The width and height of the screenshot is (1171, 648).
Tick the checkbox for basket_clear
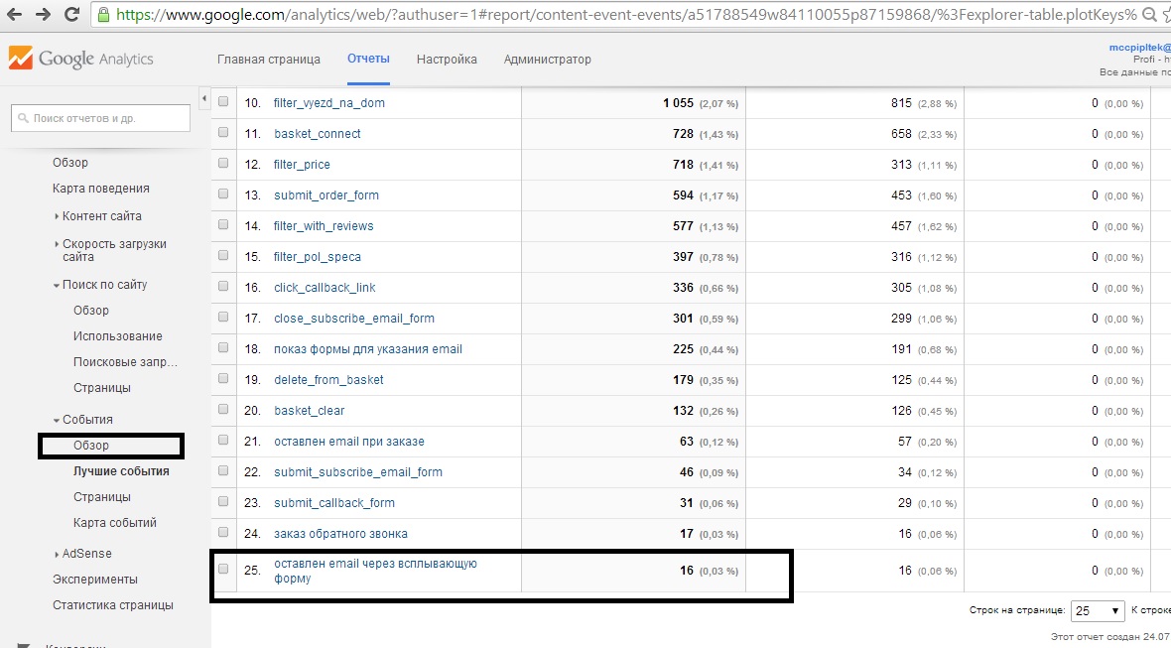pyautogui.click(x=223, y=409)
